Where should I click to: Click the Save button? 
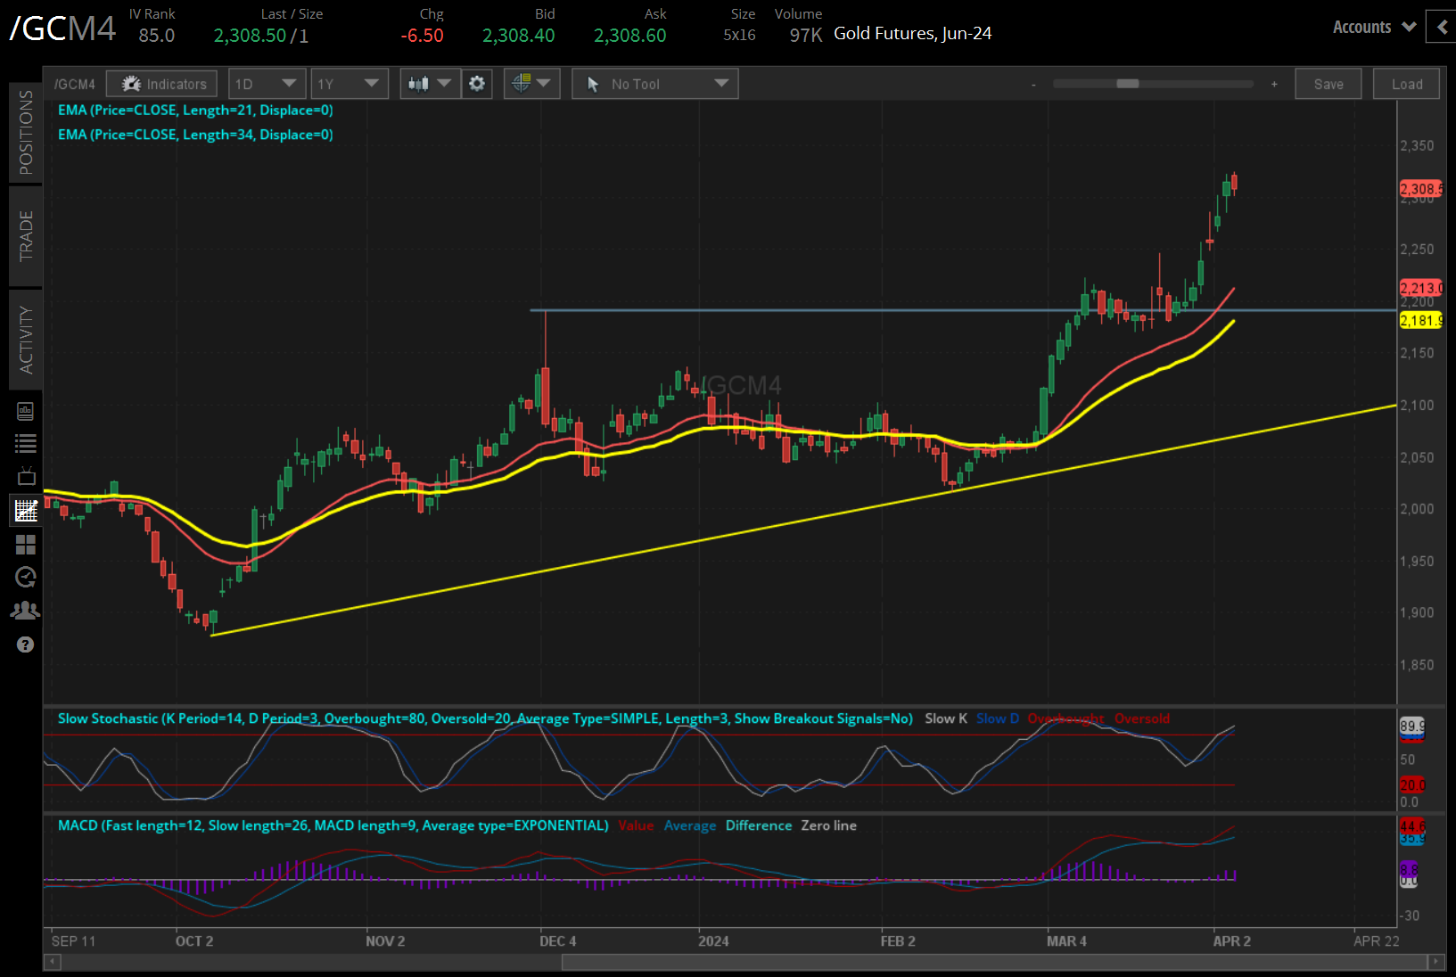(1328, 84)
